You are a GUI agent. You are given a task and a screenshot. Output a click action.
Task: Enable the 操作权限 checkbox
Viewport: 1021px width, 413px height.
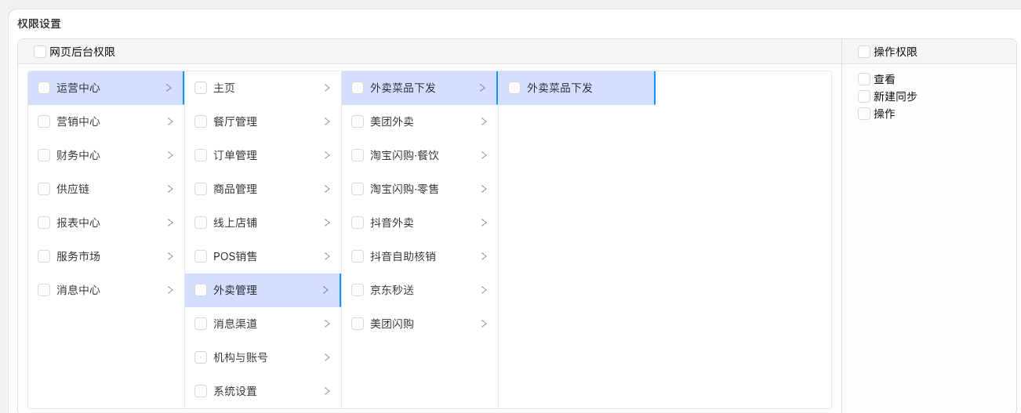coord(864,52)
